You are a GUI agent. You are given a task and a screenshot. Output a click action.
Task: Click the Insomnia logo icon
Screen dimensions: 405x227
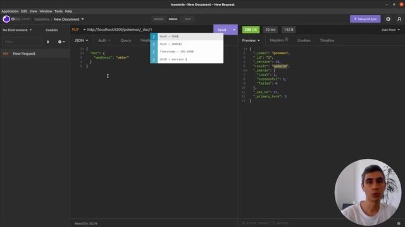coord(6,19)
